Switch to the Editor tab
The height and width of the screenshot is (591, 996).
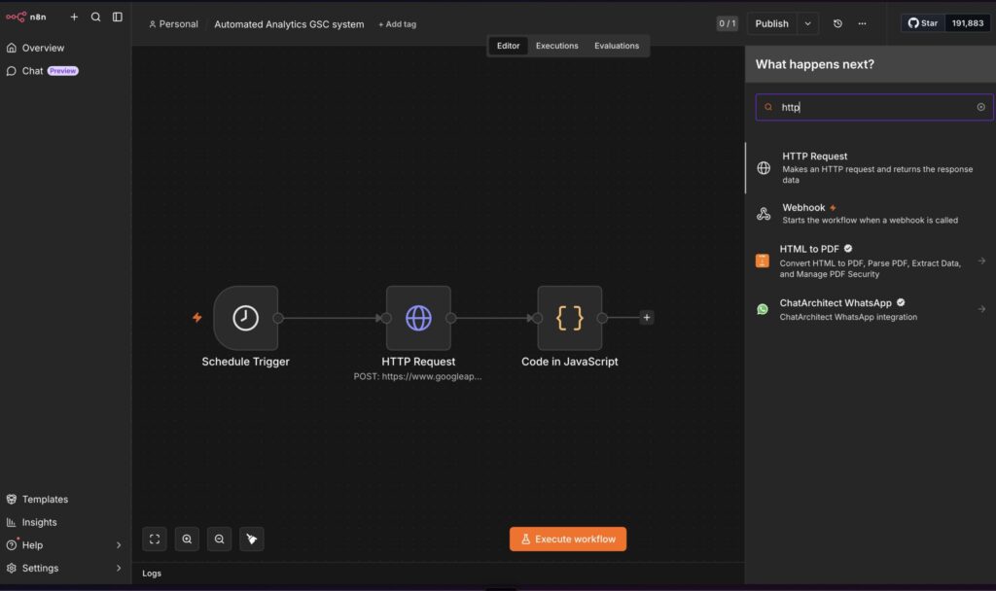tap(508, 46)
